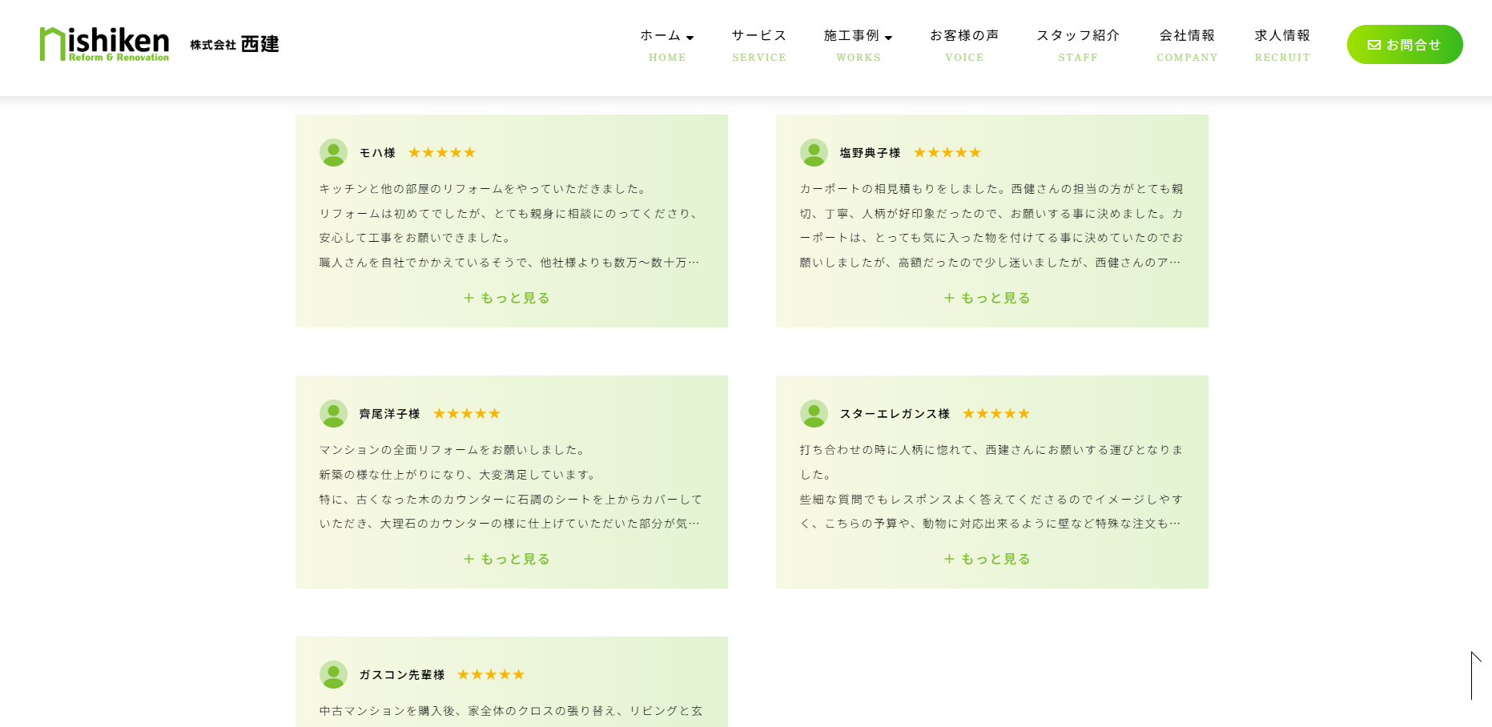Expand 齊尾洋子様 review with もっと見る
Viewport: 1492px width, 727px height.
tap(507, 559)
